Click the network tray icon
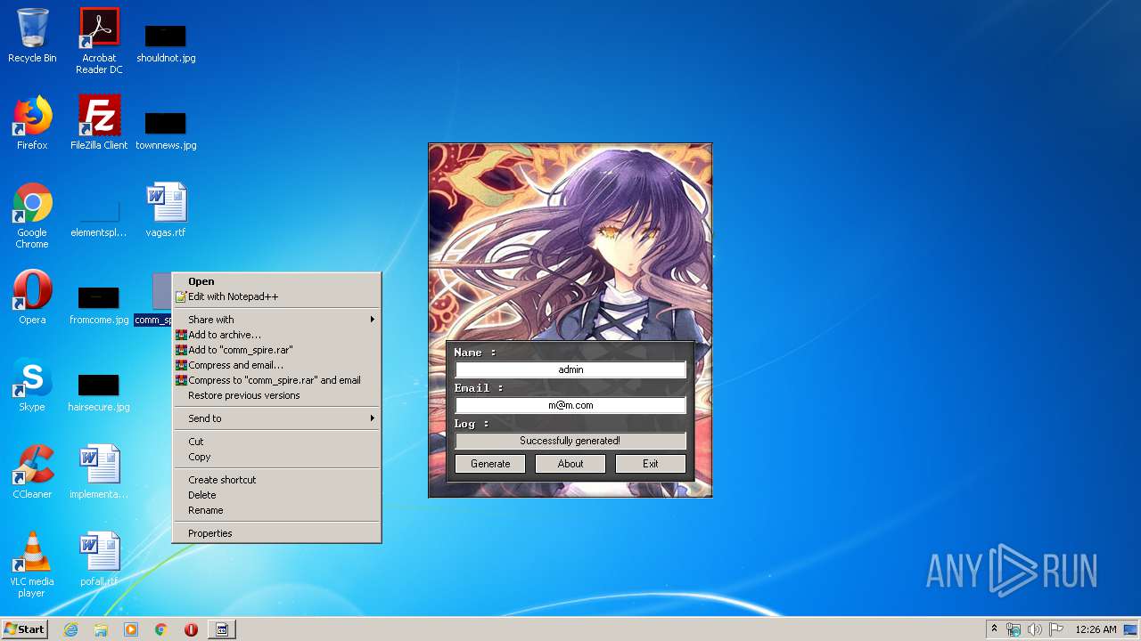 1014,629
